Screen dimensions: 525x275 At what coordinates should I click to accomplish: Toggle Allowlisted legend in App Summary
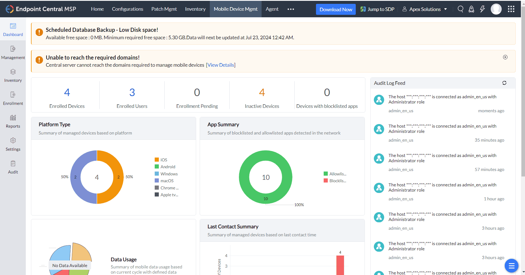(337, 174)
